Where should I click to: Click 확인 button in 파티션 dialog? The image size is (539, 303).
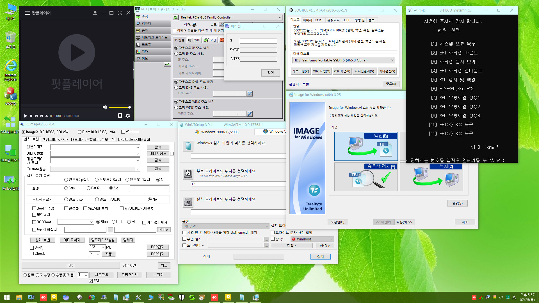coord(270,73)
